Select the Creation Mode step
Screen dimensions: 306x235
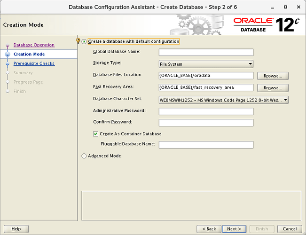(x=29, y=54)
